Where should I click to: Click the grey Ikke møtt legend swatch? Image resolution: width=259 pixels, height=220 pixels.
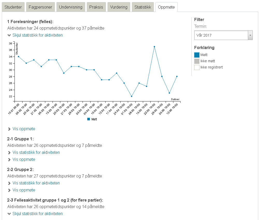click(x=197, y=61)
